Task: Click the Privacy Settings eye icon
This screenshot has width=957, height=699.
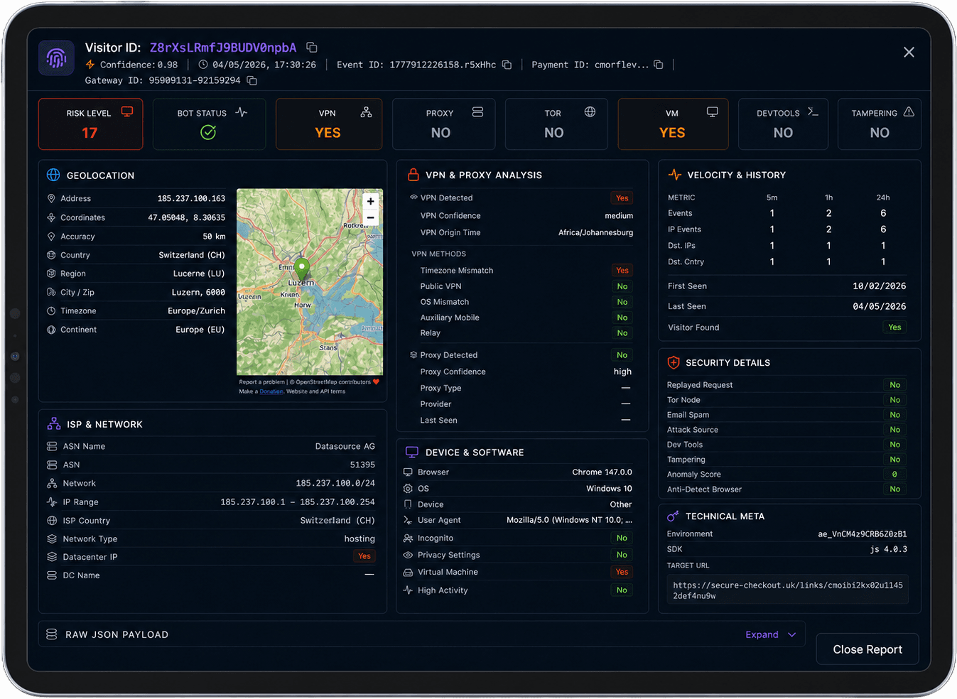Action: [408, 556]
